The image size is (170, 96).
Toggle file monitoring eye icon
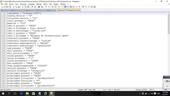point(79,7)
